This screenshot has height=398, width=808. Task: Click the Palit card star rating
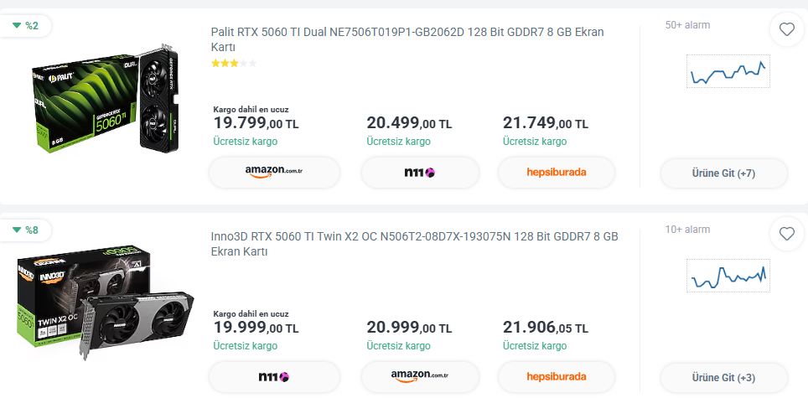click(234, 64)
